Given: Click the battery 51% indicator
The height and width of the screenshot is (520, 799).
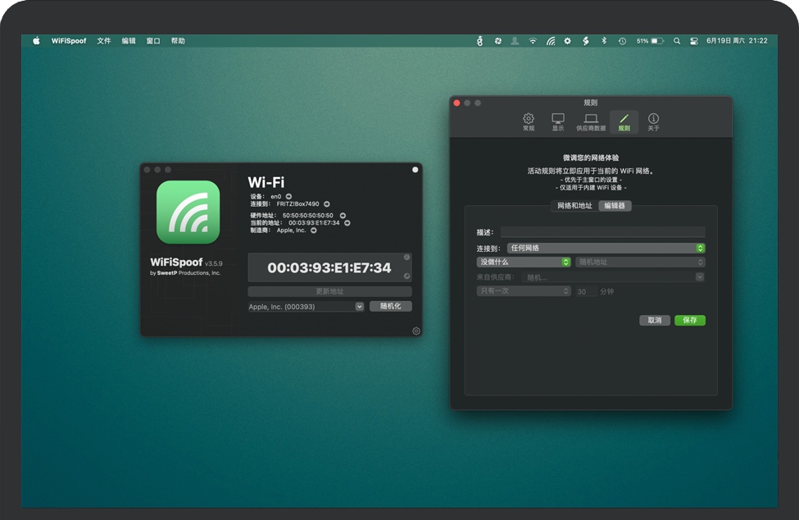Looking at the screenshot, I should coord(650,41).
